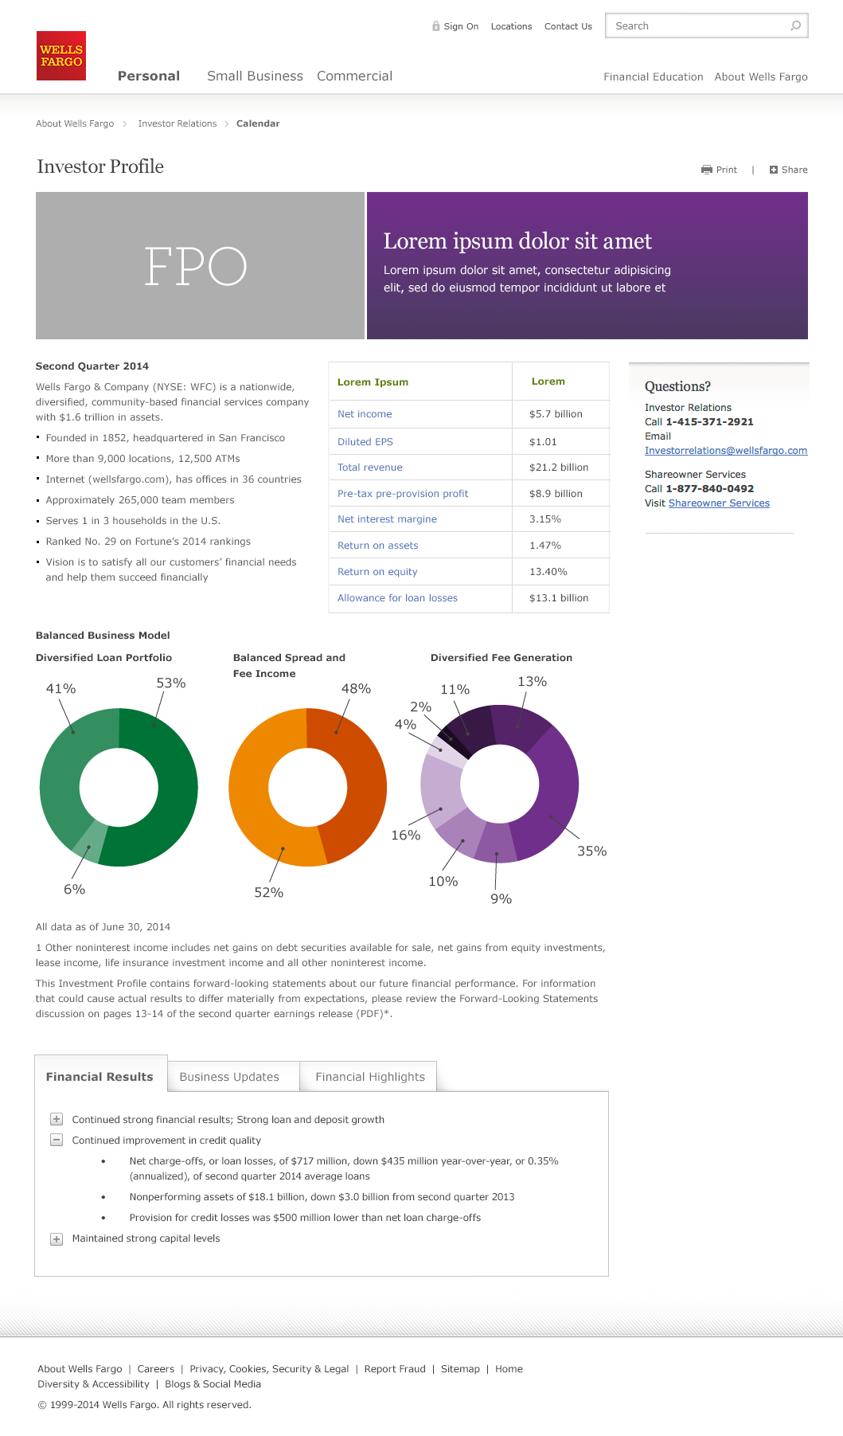Click the Print printer icon
The image size is (843, 1436).
(707, 170)
